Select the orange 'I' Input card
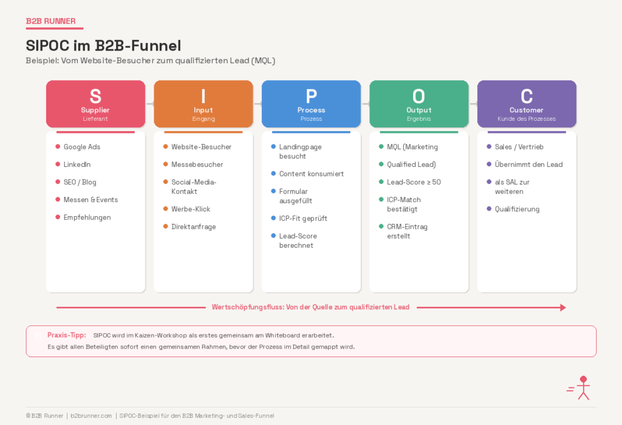This screenshot has height=425, width=622. coord(203,103)
